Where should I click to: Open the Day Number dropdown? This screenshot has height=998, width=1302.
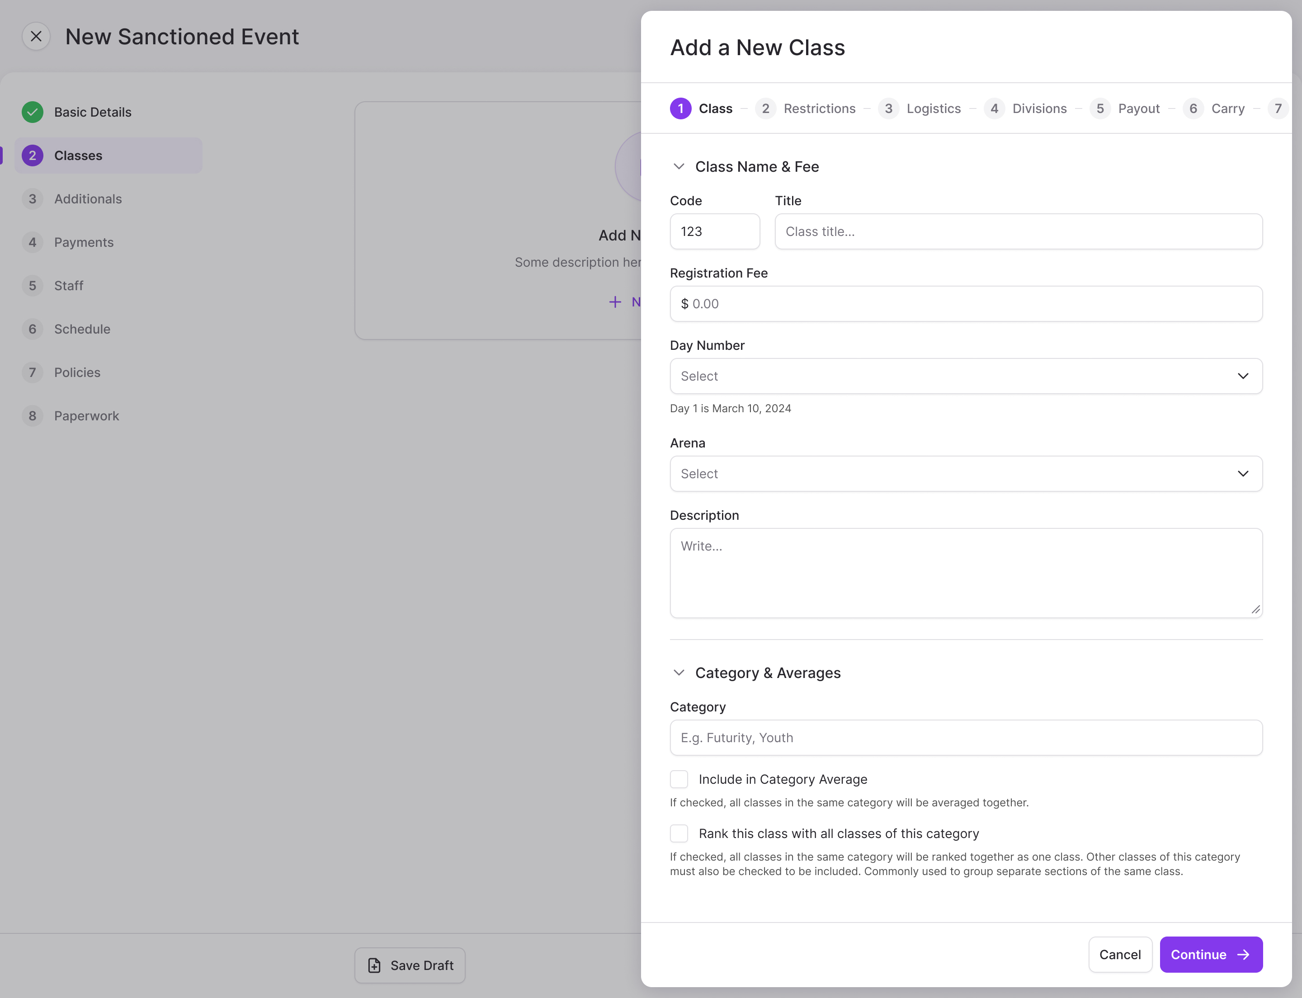pyautogui.click(x=966, y=376)
